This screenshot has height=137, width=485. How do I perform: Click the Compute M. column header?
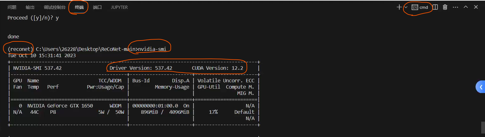(240, 87)
